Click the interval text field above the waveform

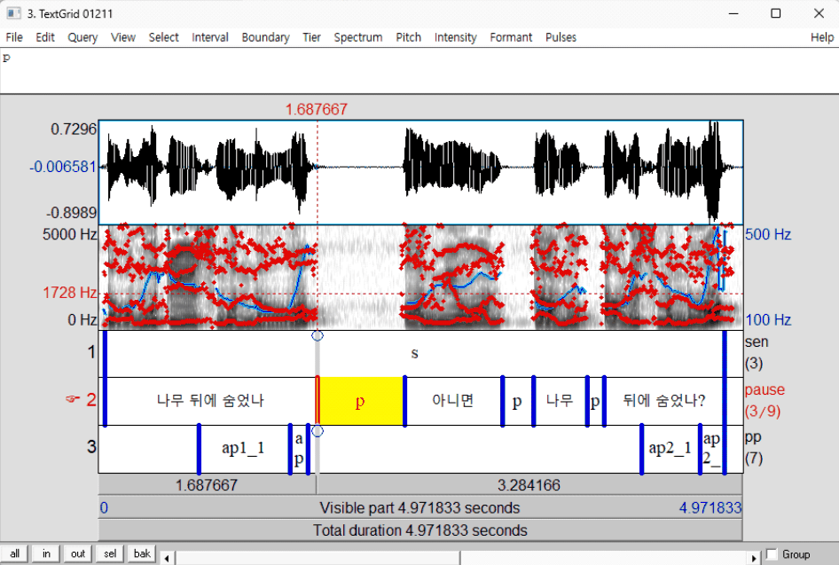[419, 71]
